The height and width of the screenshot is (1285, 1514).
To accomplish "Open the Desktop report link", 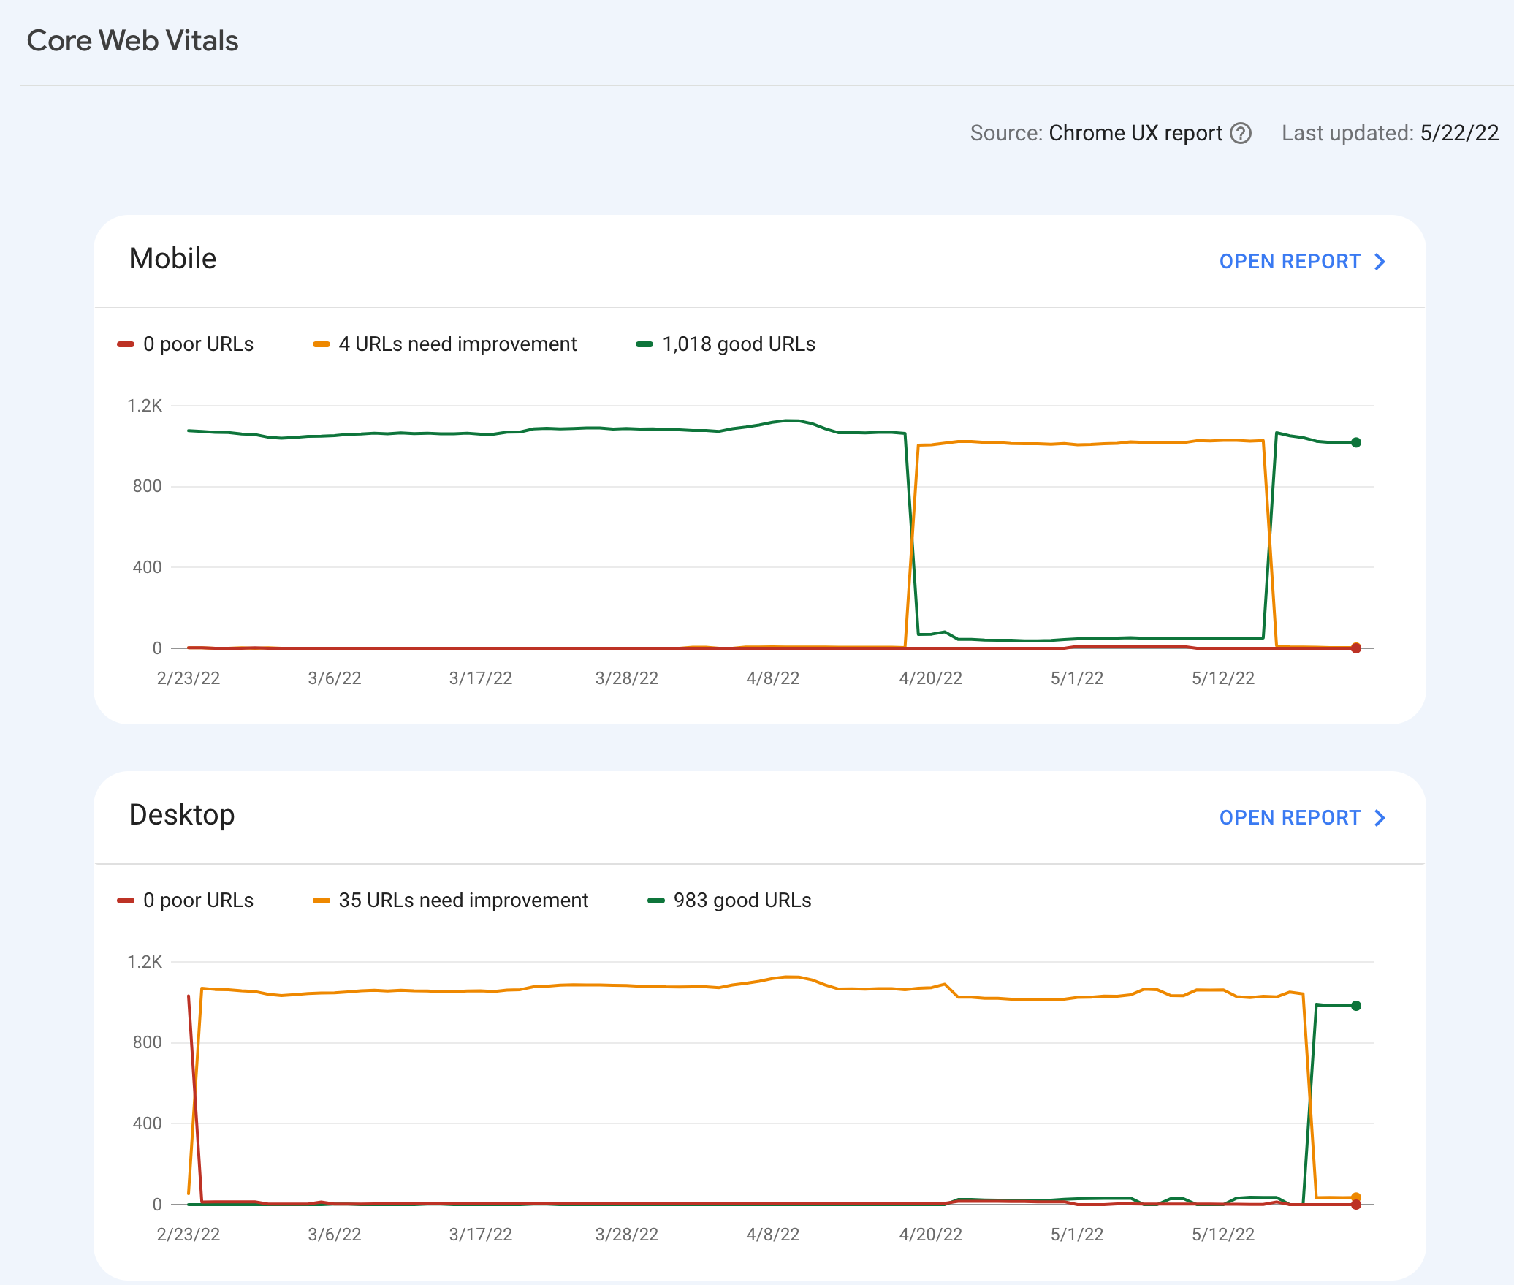I will point(1290,818).
